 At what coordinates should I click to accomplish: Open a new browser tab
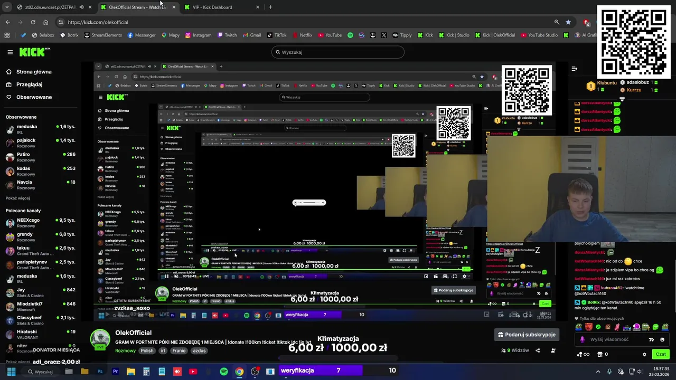coord(270,7)
